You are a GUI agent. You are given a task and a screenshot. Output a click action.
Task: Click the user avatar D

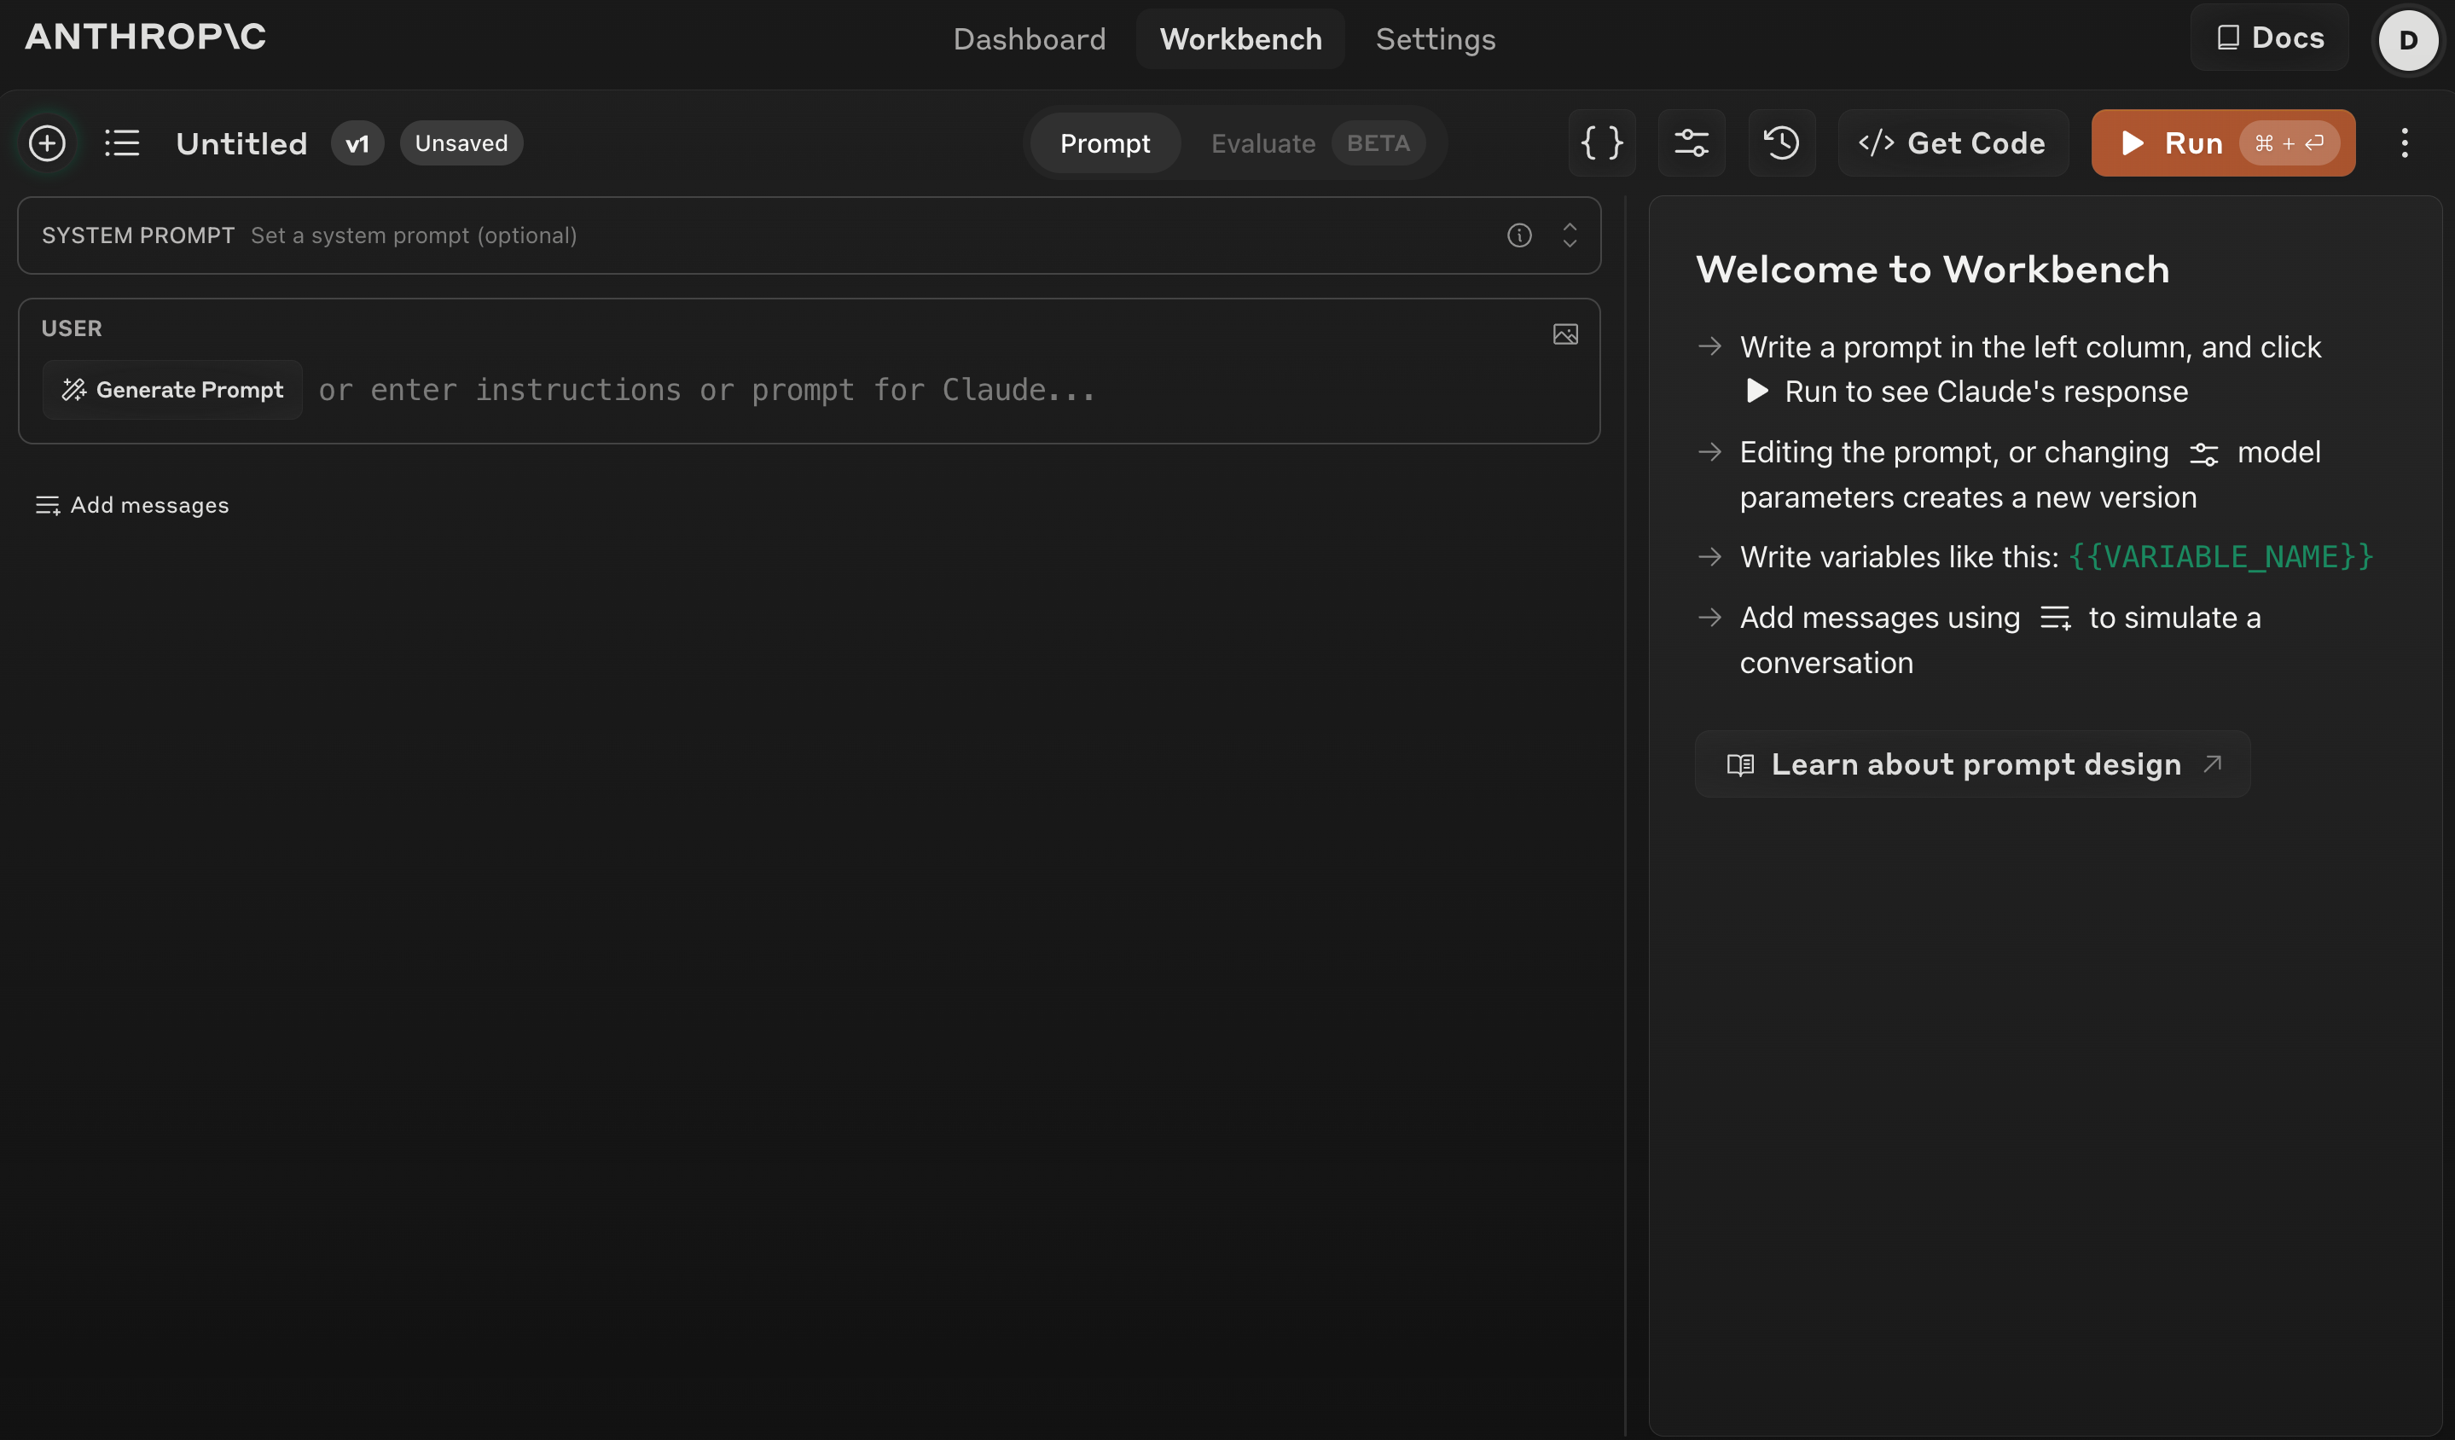coord(2407,40)
